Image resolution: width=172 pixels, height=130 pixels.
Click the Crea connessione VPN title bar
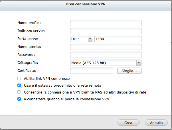click(86, 4)
